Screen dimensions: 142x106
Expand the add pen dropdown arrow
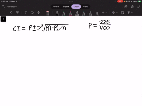tap(106, 13)
